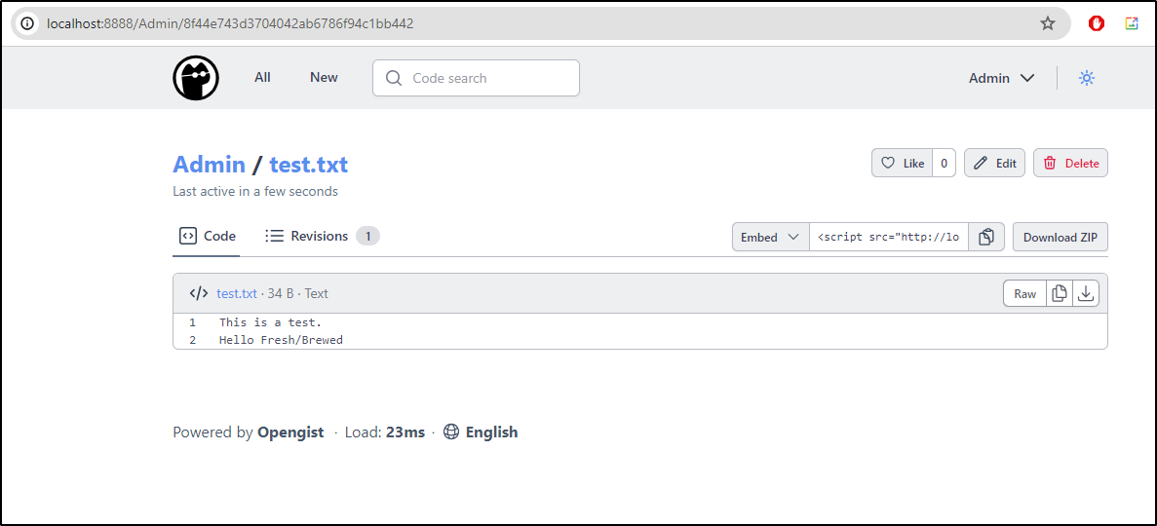Toggle light/dark theme sun icon

tap(1086, 78)
